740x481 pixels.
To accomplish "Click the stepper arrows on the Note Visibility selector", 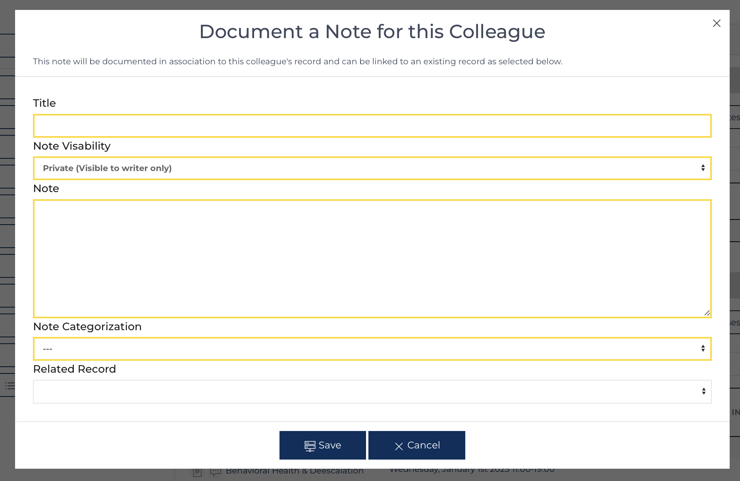I will [x=703, y=168].
